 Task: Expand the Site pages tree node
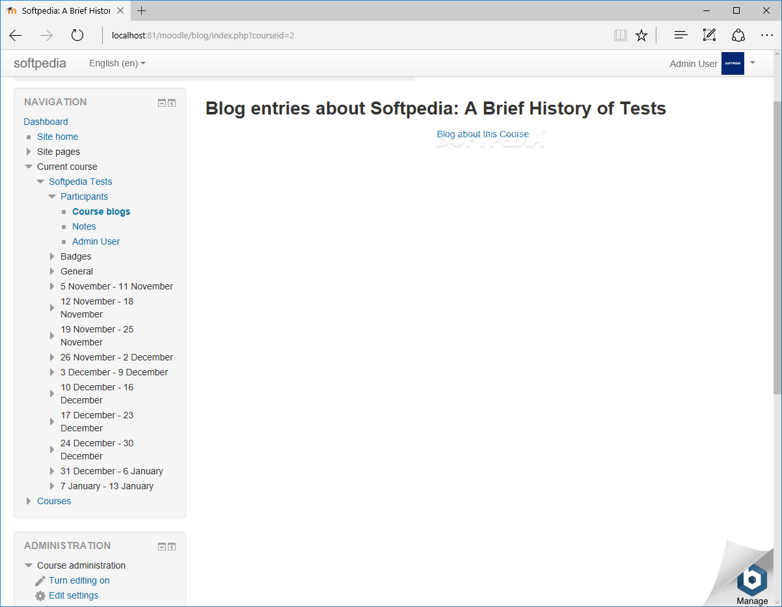[29, 152]
